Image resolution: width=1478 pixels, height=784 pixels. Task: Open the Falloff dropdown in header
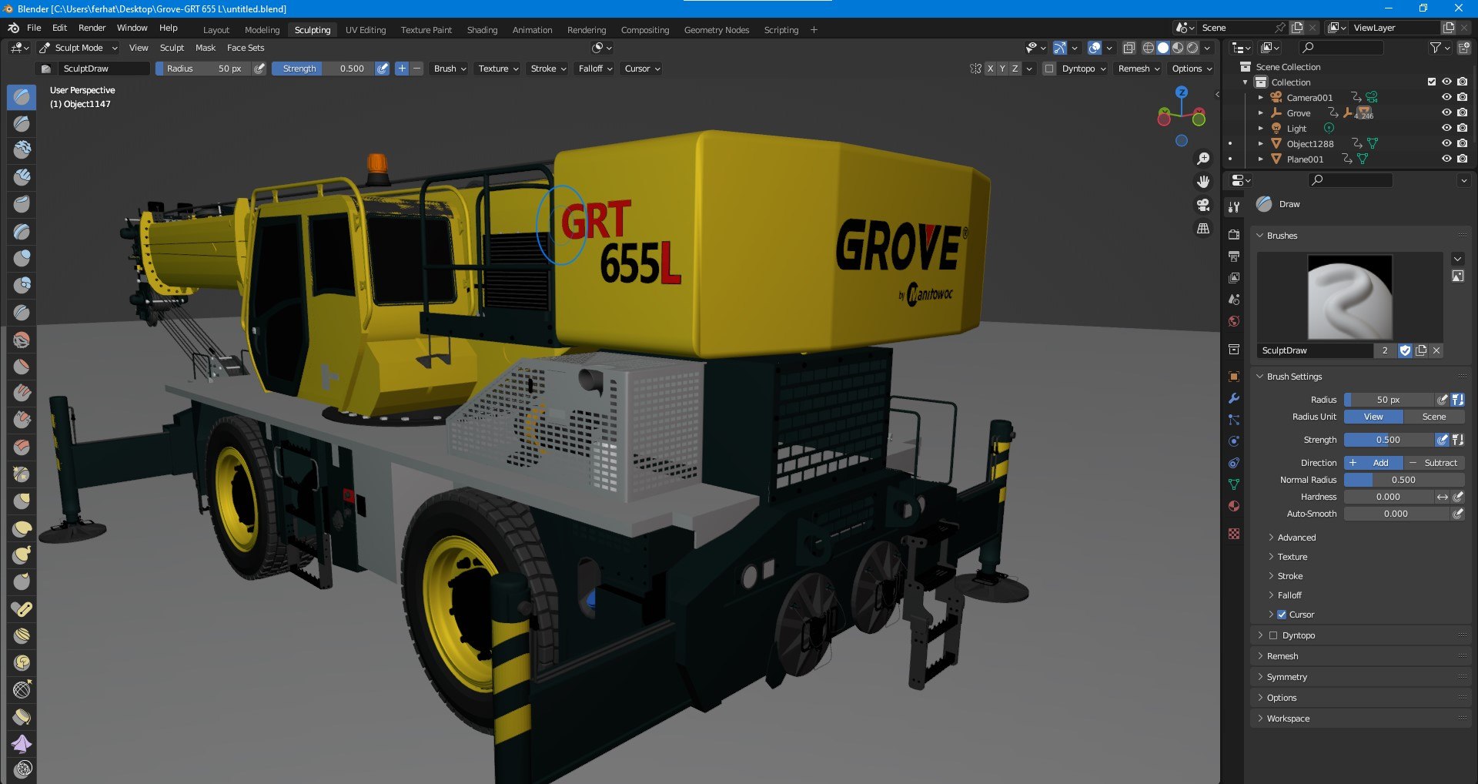tap(596, 69)
